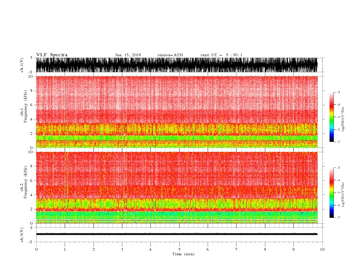Select the "start UT = 5 :30: 1" text
This screenshot has width=363, height=280.
(x=221, y=55)
